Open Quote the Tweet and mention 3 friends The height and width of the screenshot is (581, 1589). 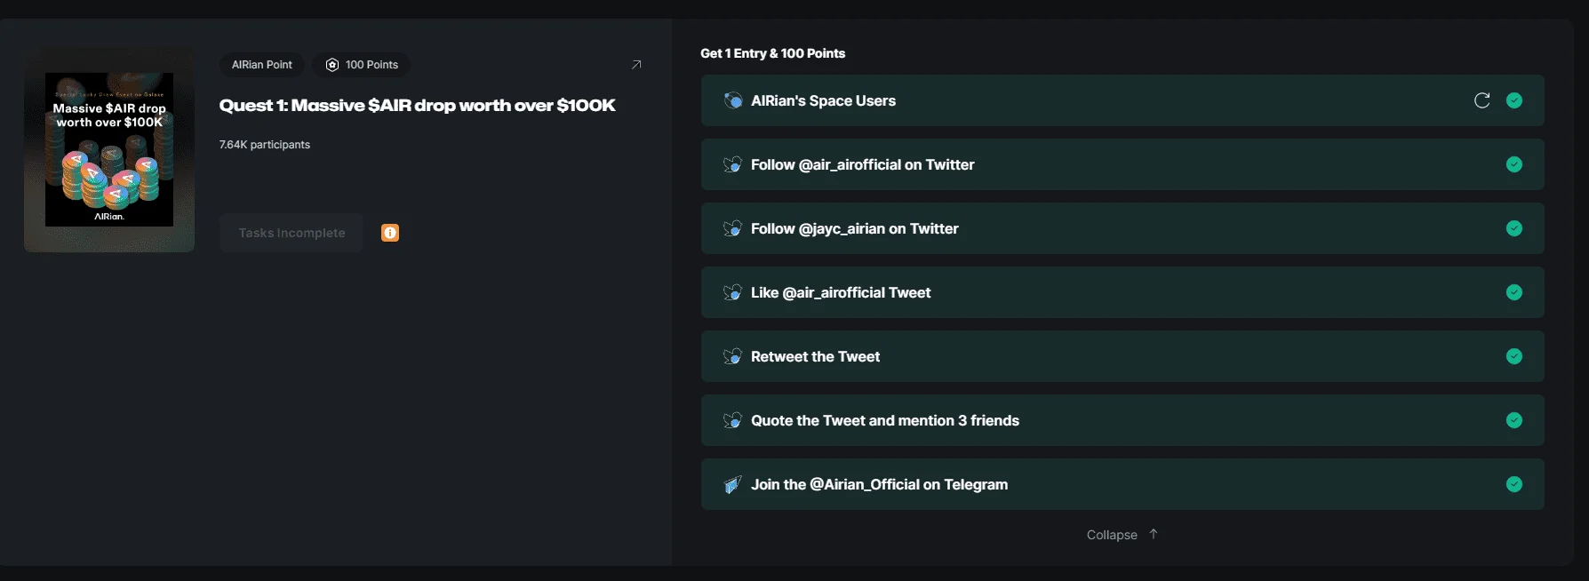pyautogui.click(x=1122, y=420)
